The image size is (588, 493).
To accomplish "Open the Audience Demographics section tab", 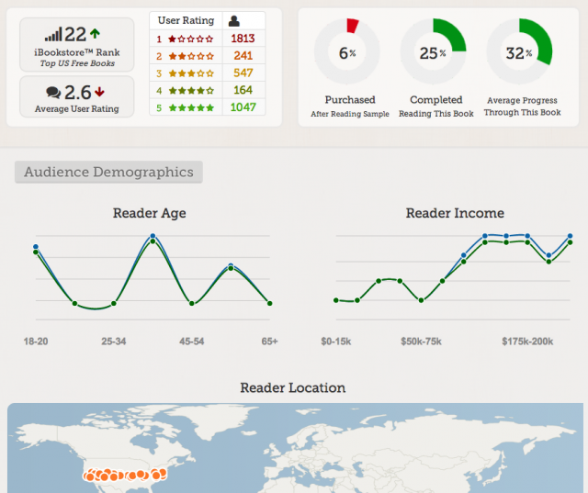I will pyautogui.click(x=108, y=172).
